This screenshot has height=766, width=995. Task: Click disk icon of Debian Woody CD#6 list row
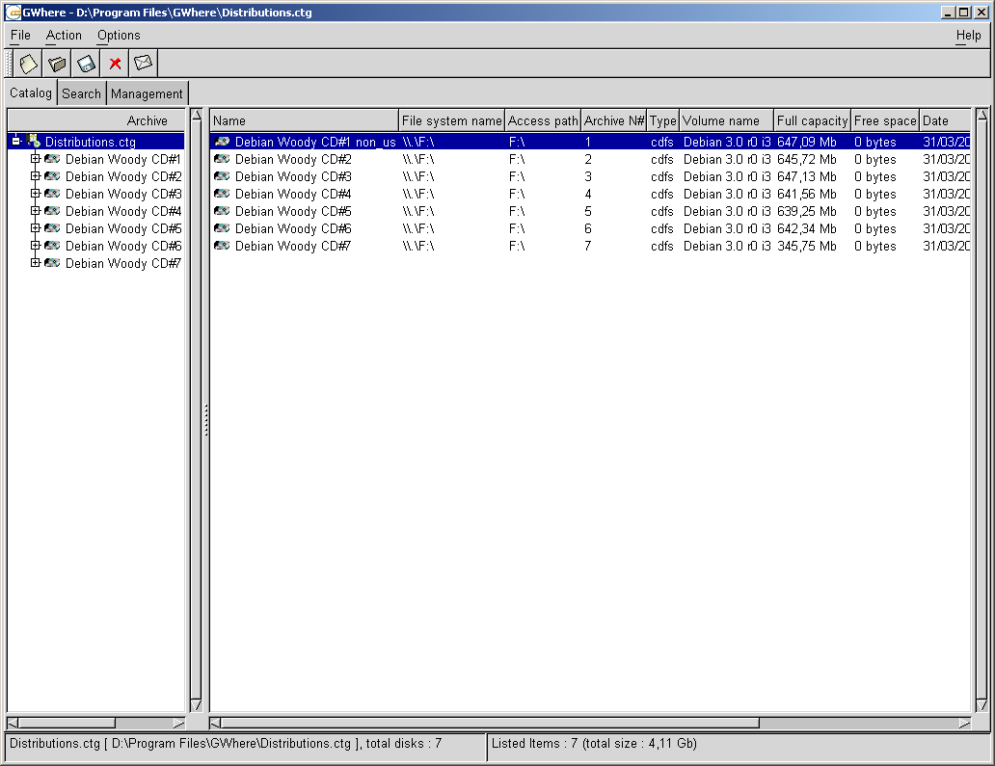pyautogui.click(x=222, y=228)
